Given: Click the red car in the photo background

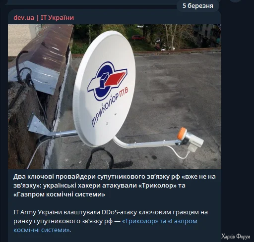Looking at the screenshot, I should point(138,38).
